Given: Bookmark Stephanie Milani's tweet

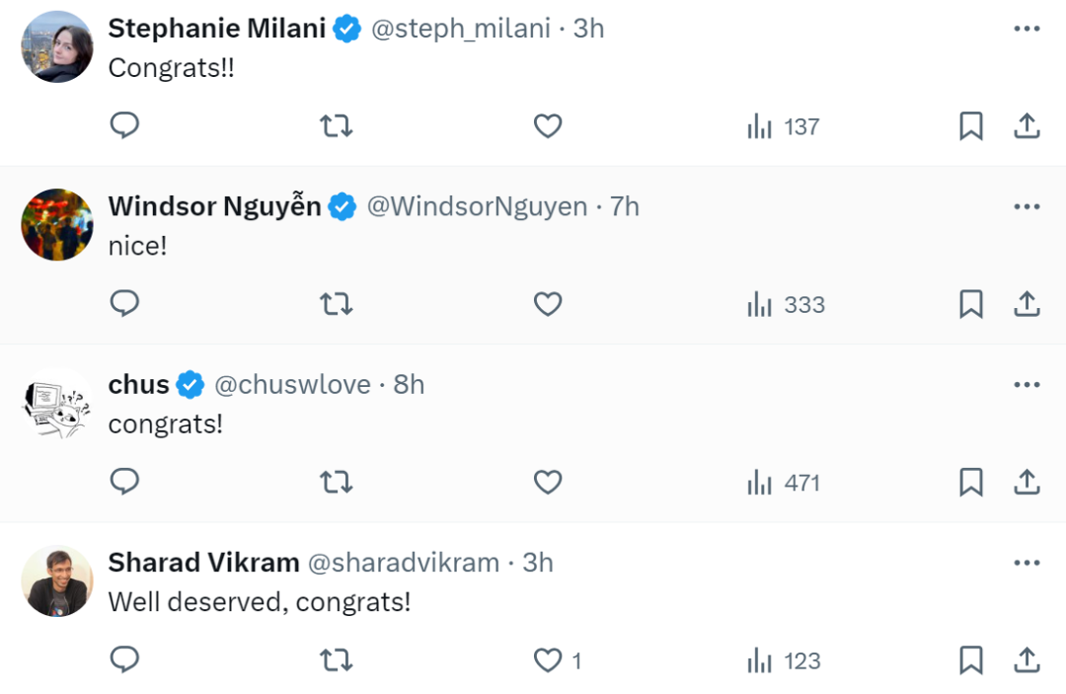Looking at the screenshot, I should pyautogui.click(x=971, y=126).
